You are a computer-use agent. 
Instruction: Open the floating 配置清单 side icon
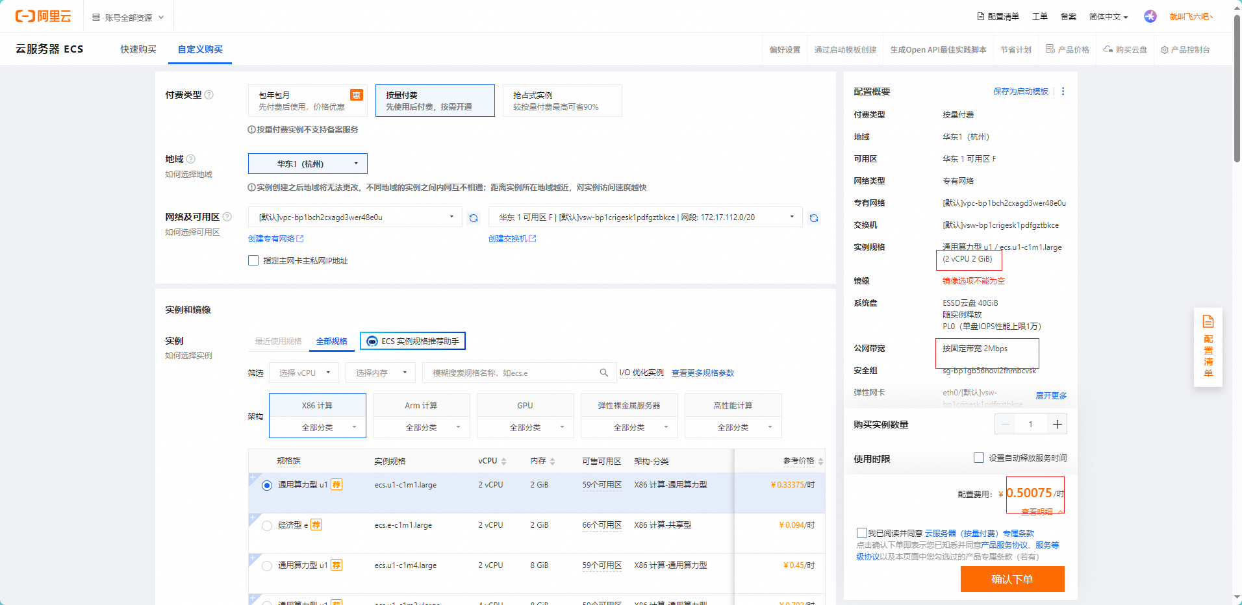tap(1208, 347)
